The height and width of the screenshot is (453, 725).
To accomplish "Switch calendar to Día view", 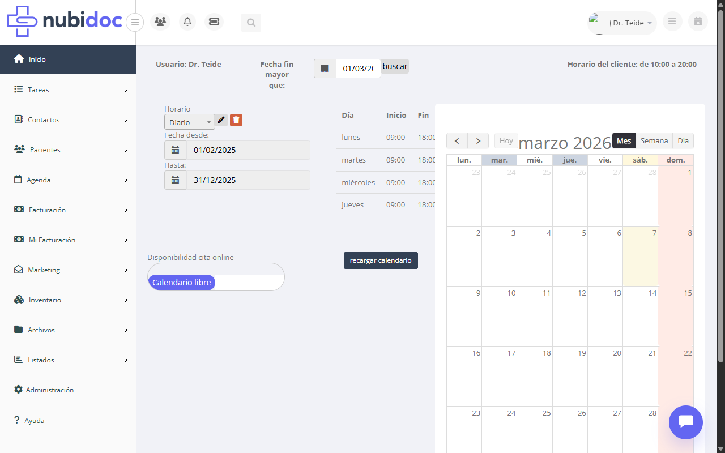I will 683,141.
